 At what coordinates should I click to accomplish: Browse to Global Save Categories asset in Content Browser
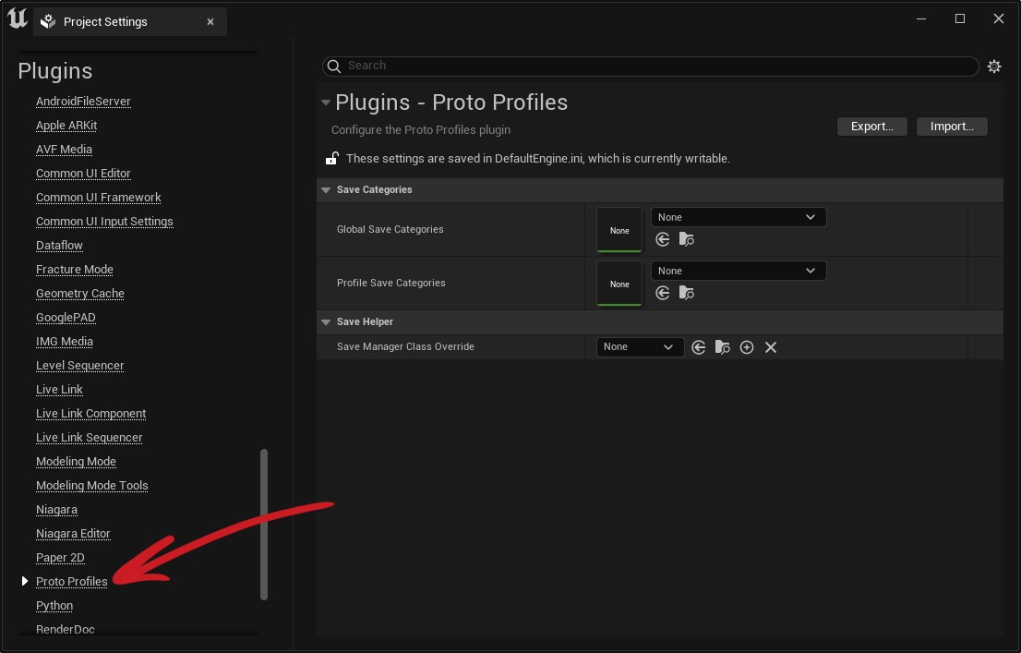686,239
